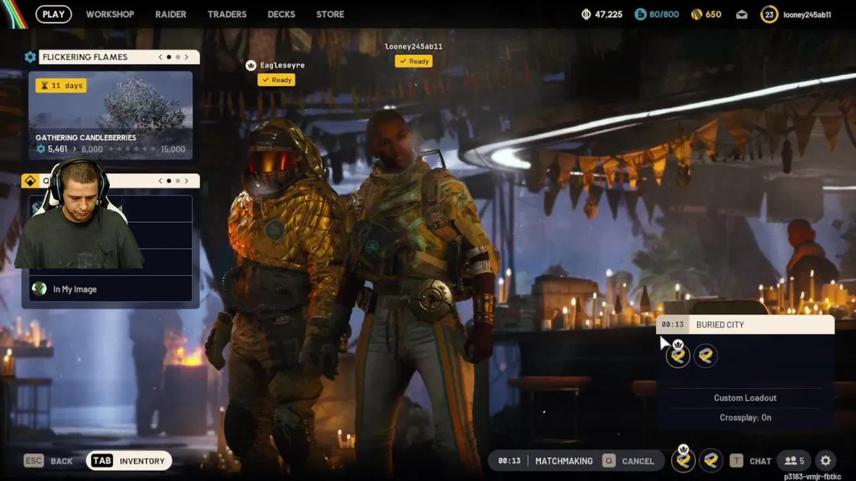This screenshot has height=481, width=856.
Task: Click looney245ab11 name tag above character
Action: 413,46
